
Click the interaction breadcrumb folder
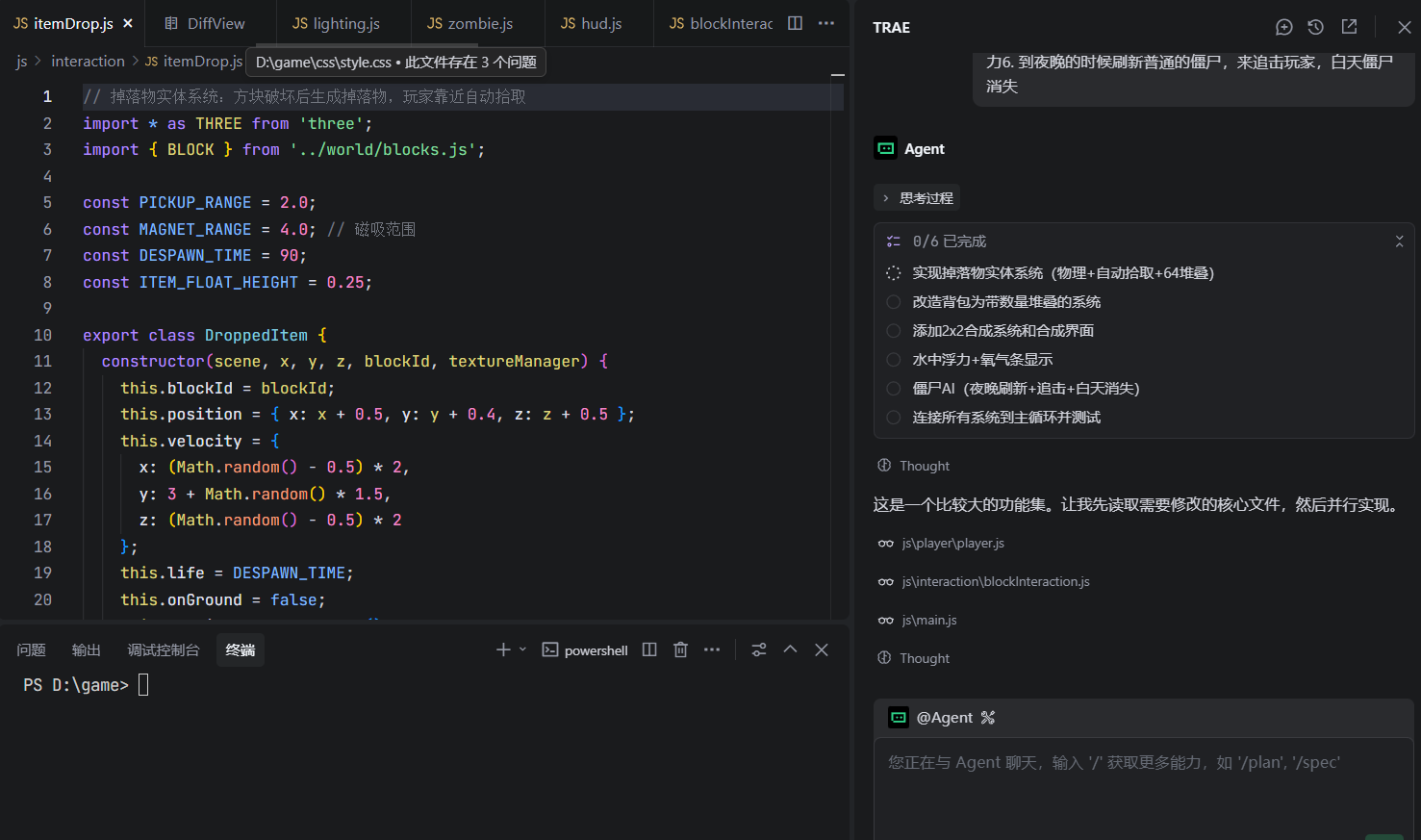pyautogui.click(x=88, y=62)
